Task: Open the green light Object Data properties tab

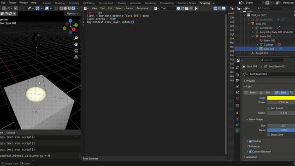Action: pyautogui.click(x=237, y=130)
